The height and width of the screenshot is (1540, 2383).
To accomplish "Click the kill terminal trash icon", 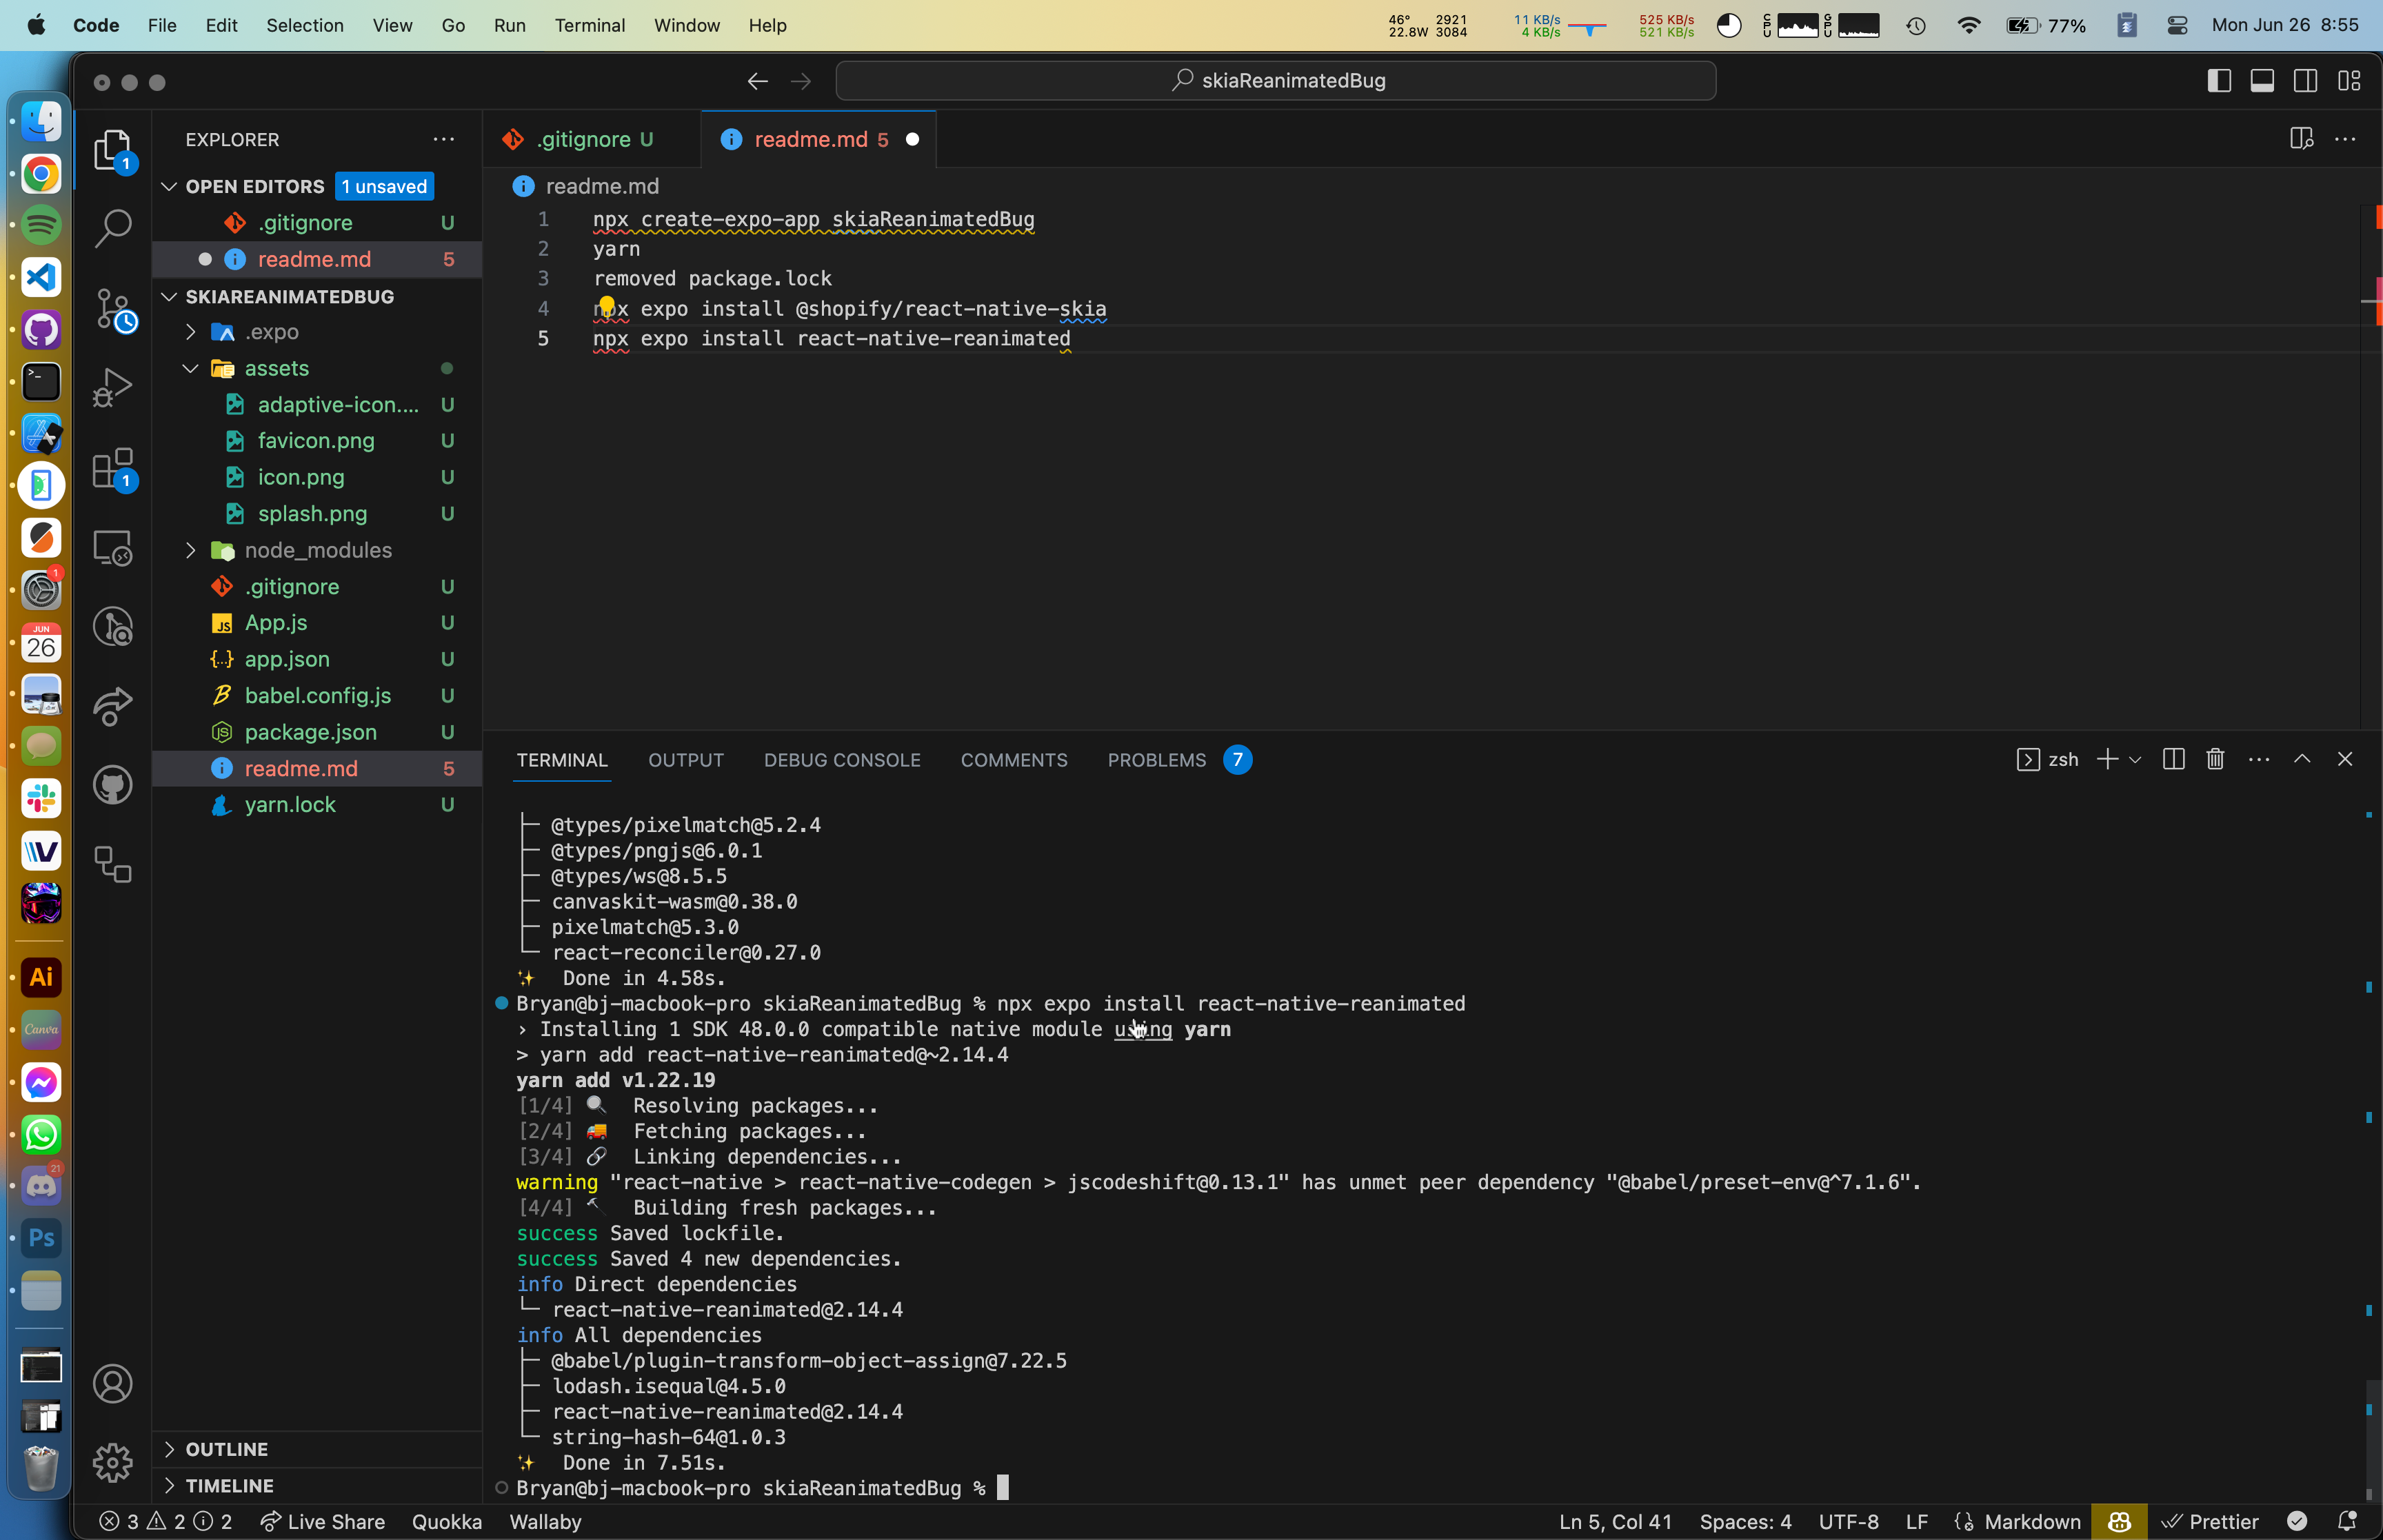I will pyautogui.click(x=2215, y=760).
